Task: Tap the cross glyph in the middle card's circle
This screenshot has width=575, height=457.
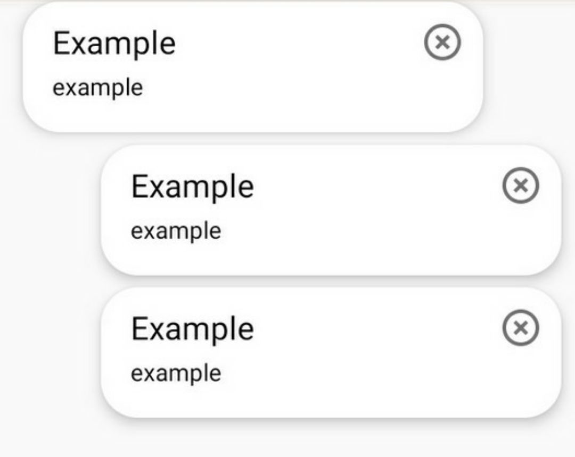Action: point(521,185)
